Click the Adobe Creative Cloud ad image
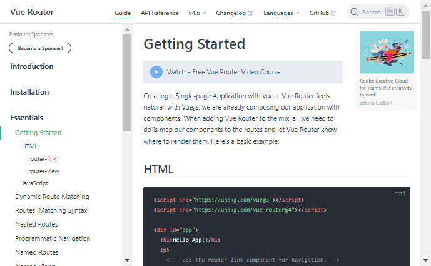 (x=387, y=53)
